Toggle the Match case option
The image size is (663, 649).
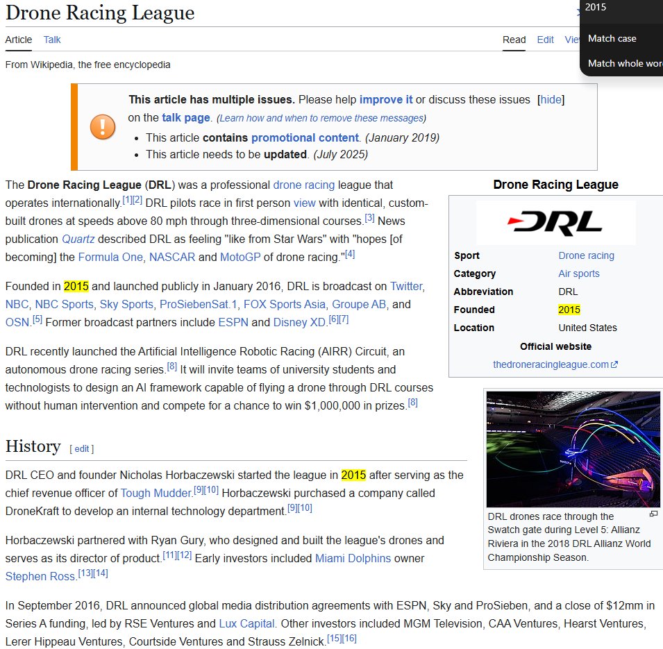pyautogui.click(x=612, y=38)
